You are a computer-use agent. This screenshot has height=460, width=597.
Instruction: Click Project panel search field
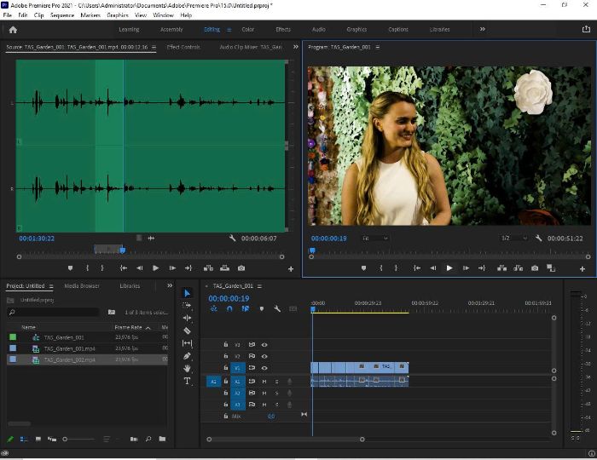point(53,312)
